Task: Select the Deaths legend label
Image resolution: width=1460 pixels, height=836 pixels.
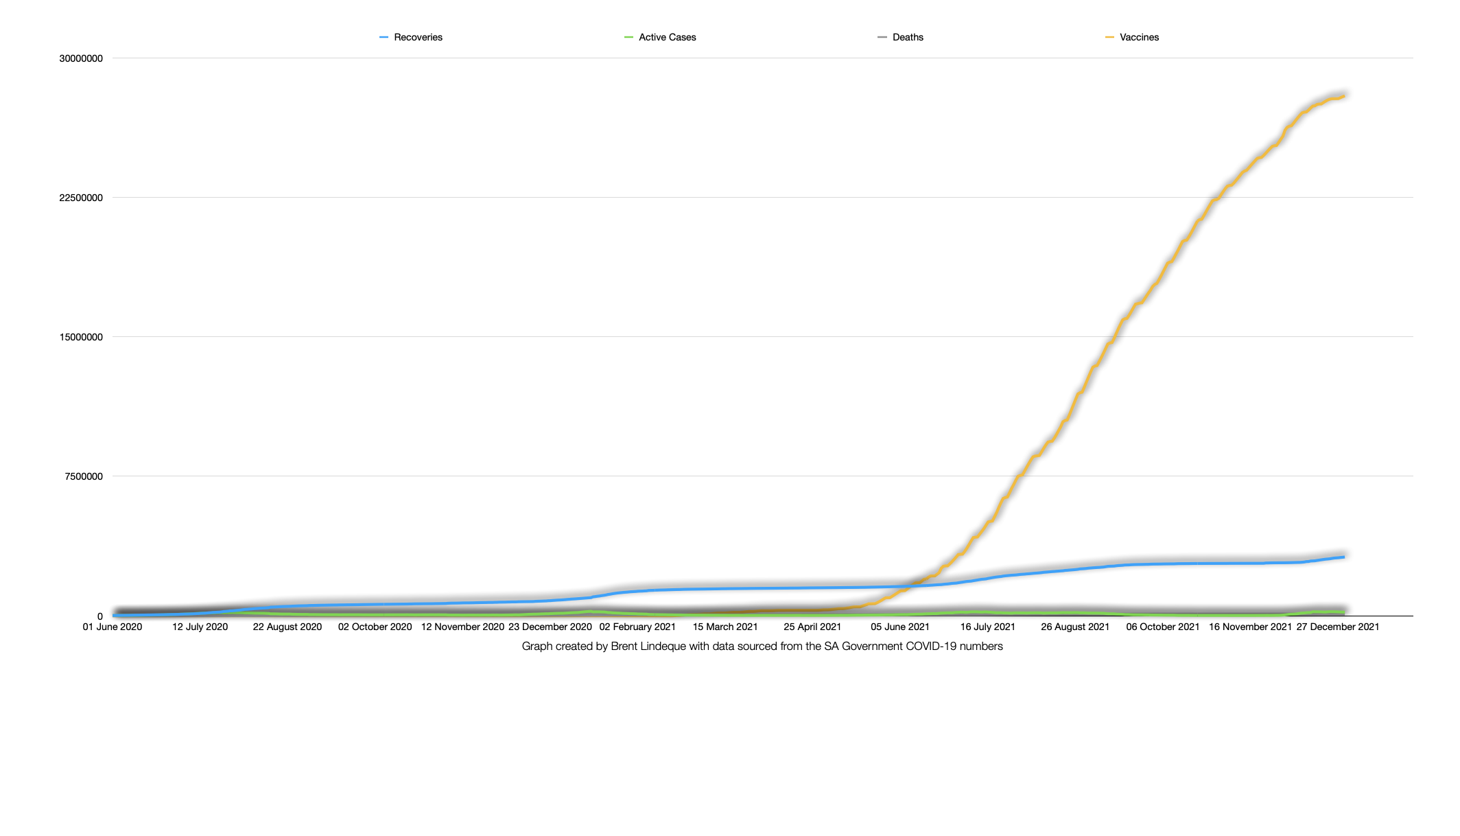Action: (908, 37)
